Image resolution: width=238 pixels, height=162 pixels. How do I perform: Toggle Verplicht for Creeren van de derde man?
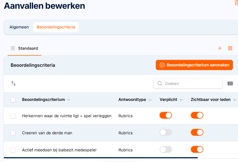(x=165, y=132)
